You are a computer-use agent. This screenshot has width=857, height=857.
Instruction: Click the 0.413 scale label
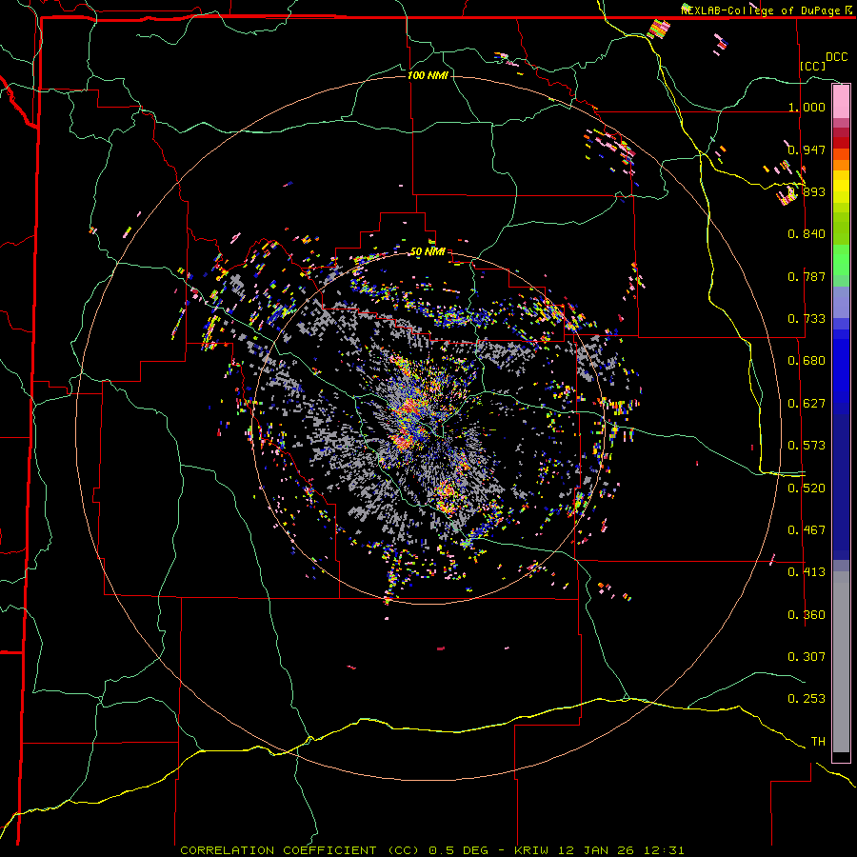click(x=807, y=572)
